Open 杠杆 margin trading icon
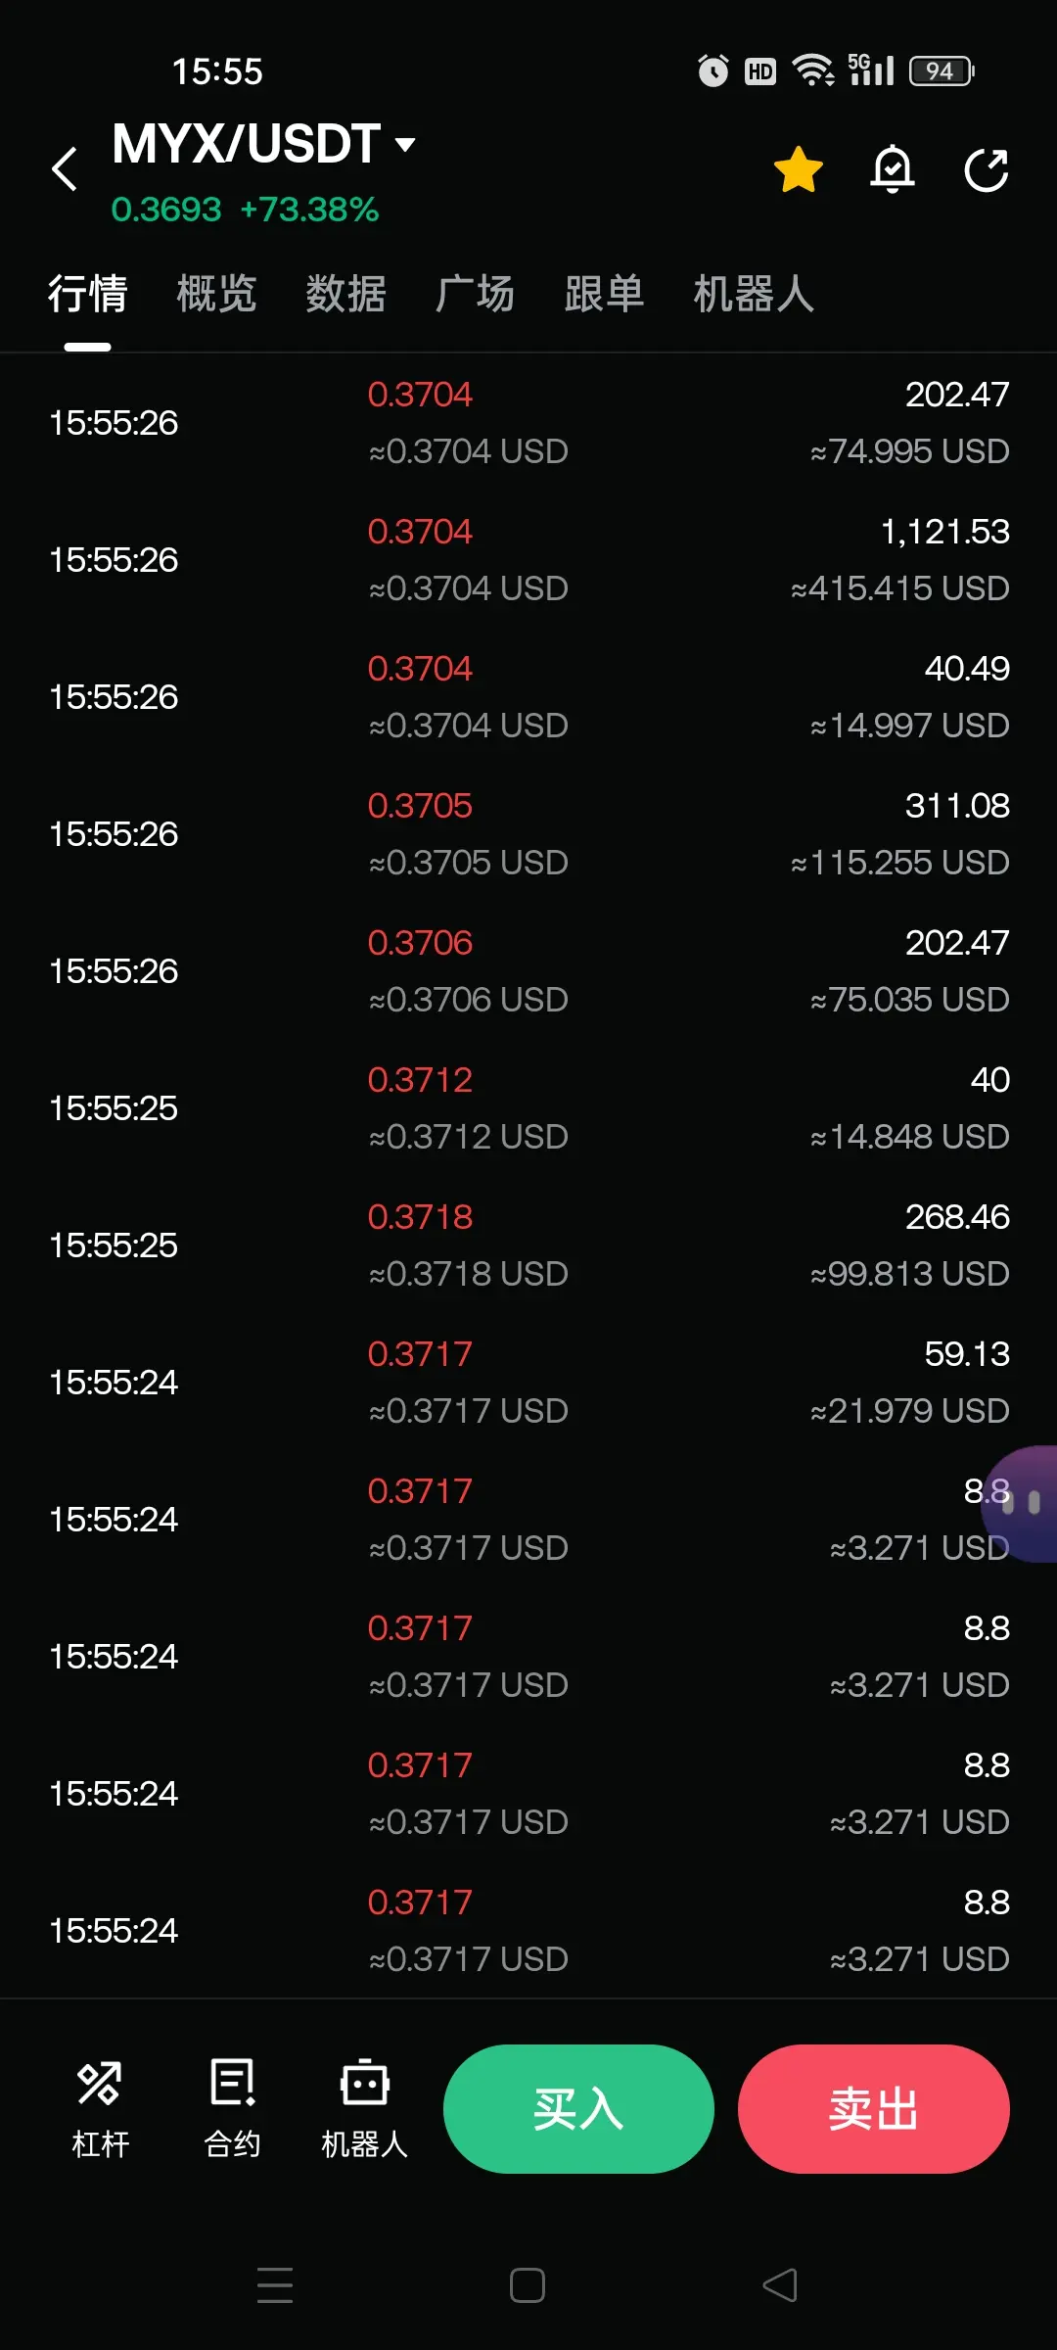Image resolution: width=1057 pixels, height=2350 pixels. [100, 2108]
